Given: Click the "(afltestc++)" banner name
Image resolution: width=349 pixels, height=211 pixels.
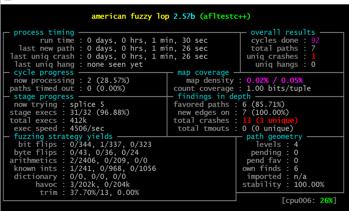Looking at the screenshot, I should [x=225, y=16].
